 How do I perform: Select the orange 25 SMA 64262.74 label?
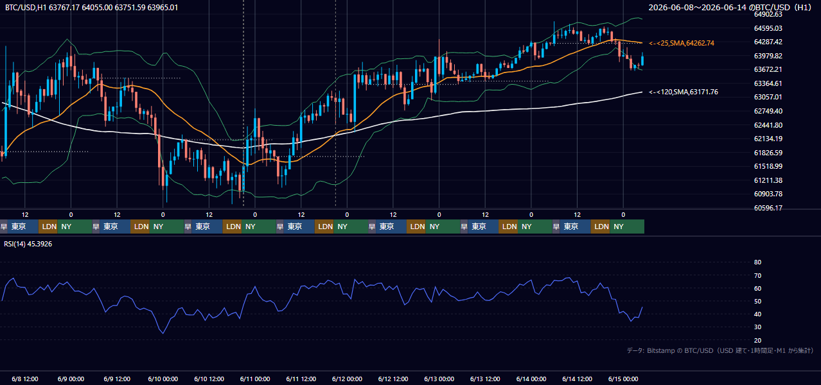[x=682, y=43]
